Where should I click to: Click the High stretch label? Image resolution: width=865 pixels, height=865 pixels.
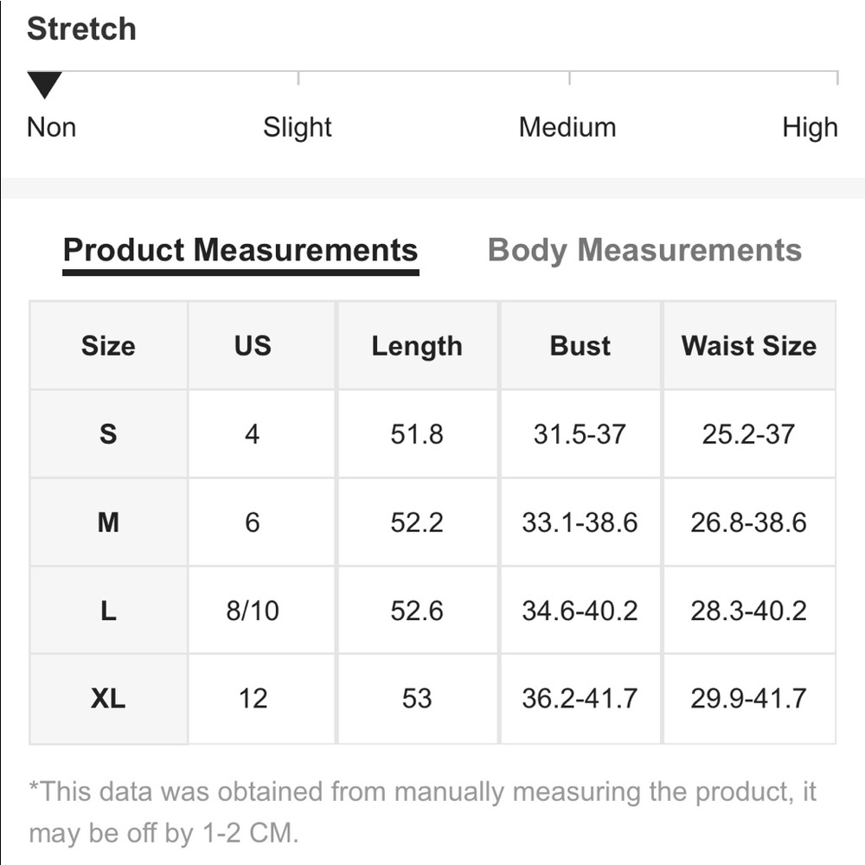point(810,127)
